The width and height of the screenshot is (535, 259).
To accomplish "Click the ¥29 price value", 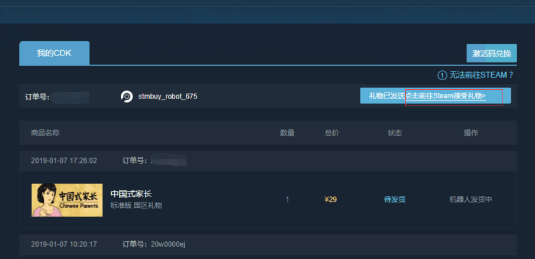I will point(331,200).
